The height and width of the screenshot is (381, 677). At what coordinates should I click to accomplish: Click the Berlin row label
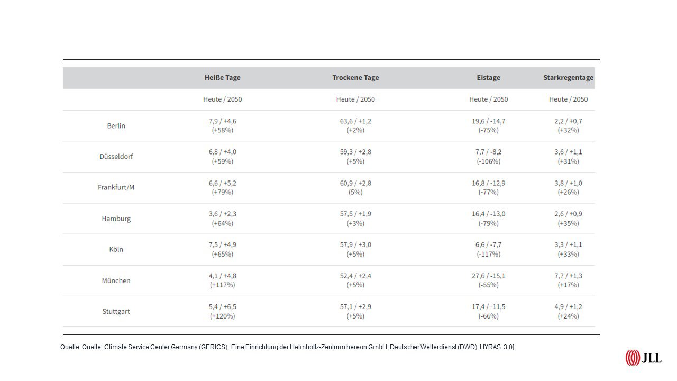coord(116,125)
